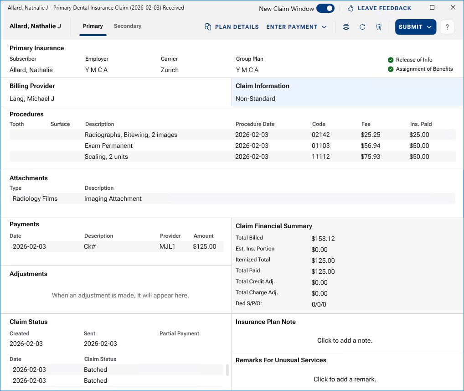The image size is (464, 391).
Task: Maximize the claim window
Action: click(x=432, y=8)
